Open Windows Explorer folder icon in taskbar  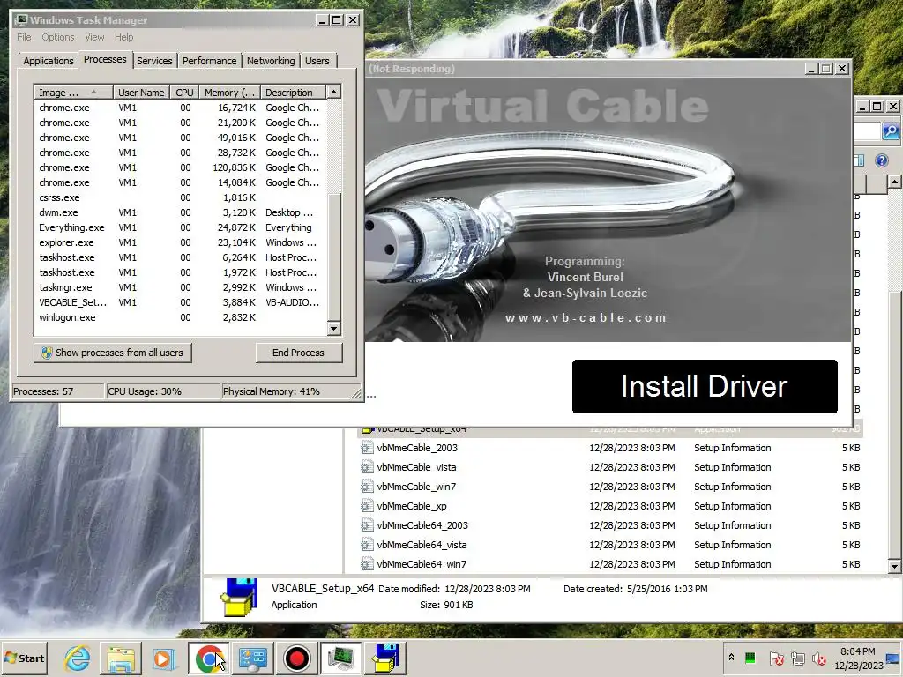pos(120,658)
